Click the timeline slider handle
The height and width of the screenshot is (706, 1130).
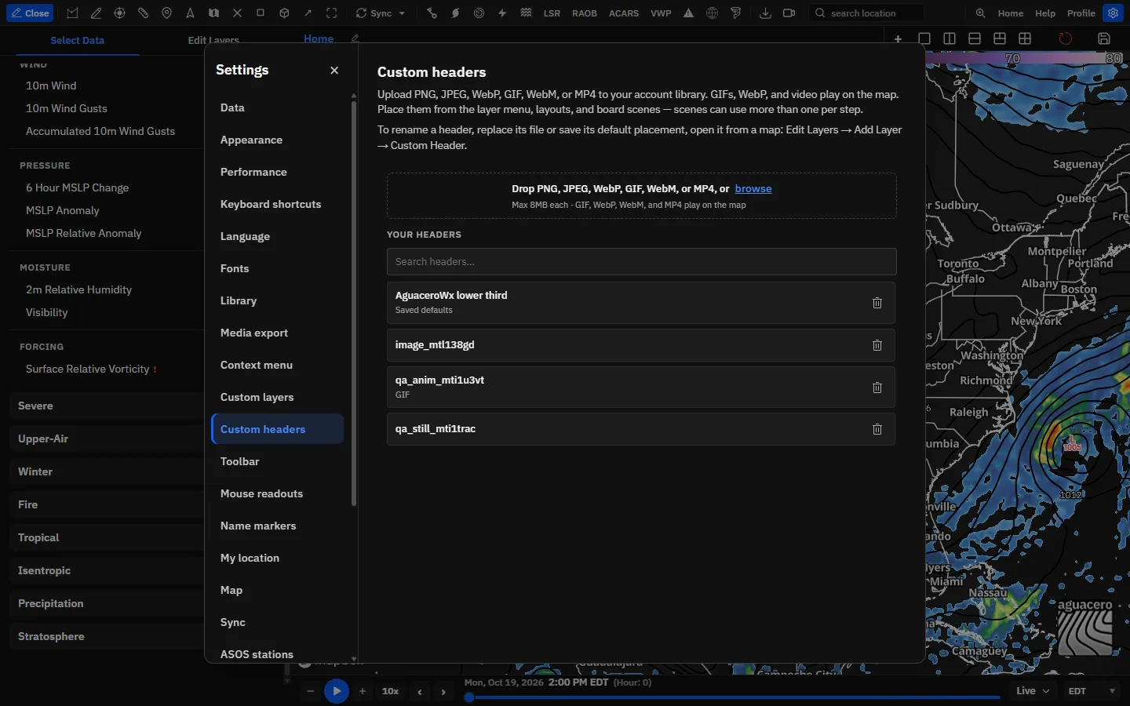tap(469, 697)
